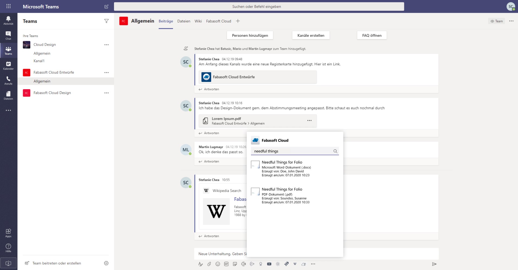Open more options for Cloud Design team
The image size is (518, 270).
click(106, 45)
